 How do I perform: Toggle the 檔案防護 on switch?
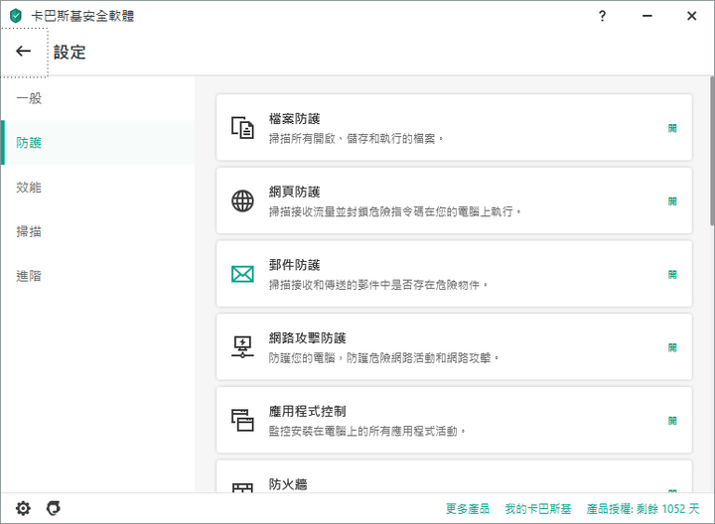coord(672,128)
